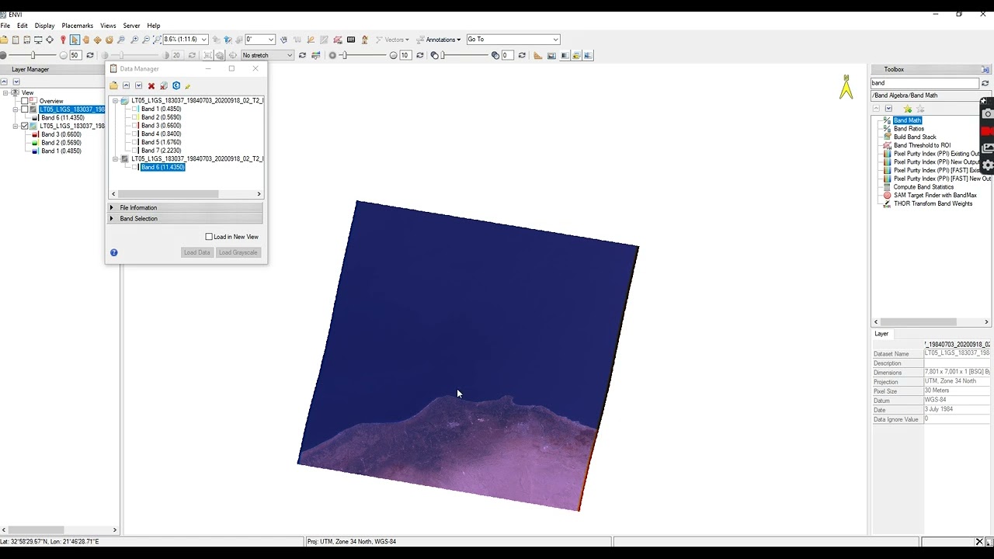Enable the Load in New View checkbox
Viewport: 994px width, 559px height.
[x=209, y=237]
